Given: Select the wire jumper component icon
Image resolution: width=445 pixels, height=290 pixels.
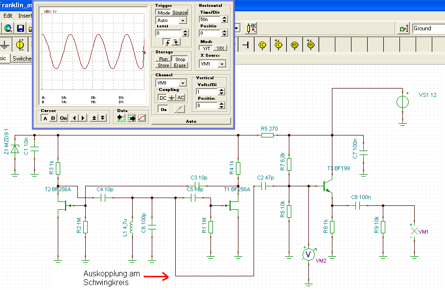Looking at the screenshot, I should [245, 45].
